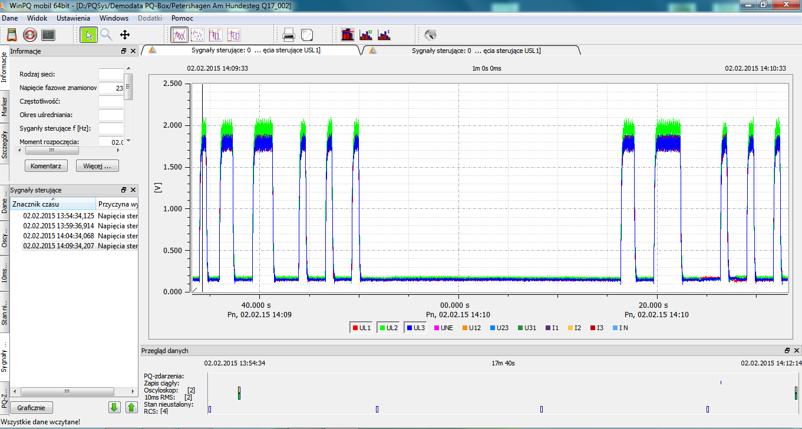Click the blank page copy icon

pyautogui.click(x=307, y=35)
